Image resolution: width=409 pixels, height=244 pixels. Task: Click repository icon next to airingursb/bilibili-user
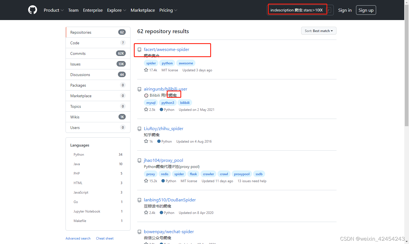pyautogui.click(x=139, y=89)
